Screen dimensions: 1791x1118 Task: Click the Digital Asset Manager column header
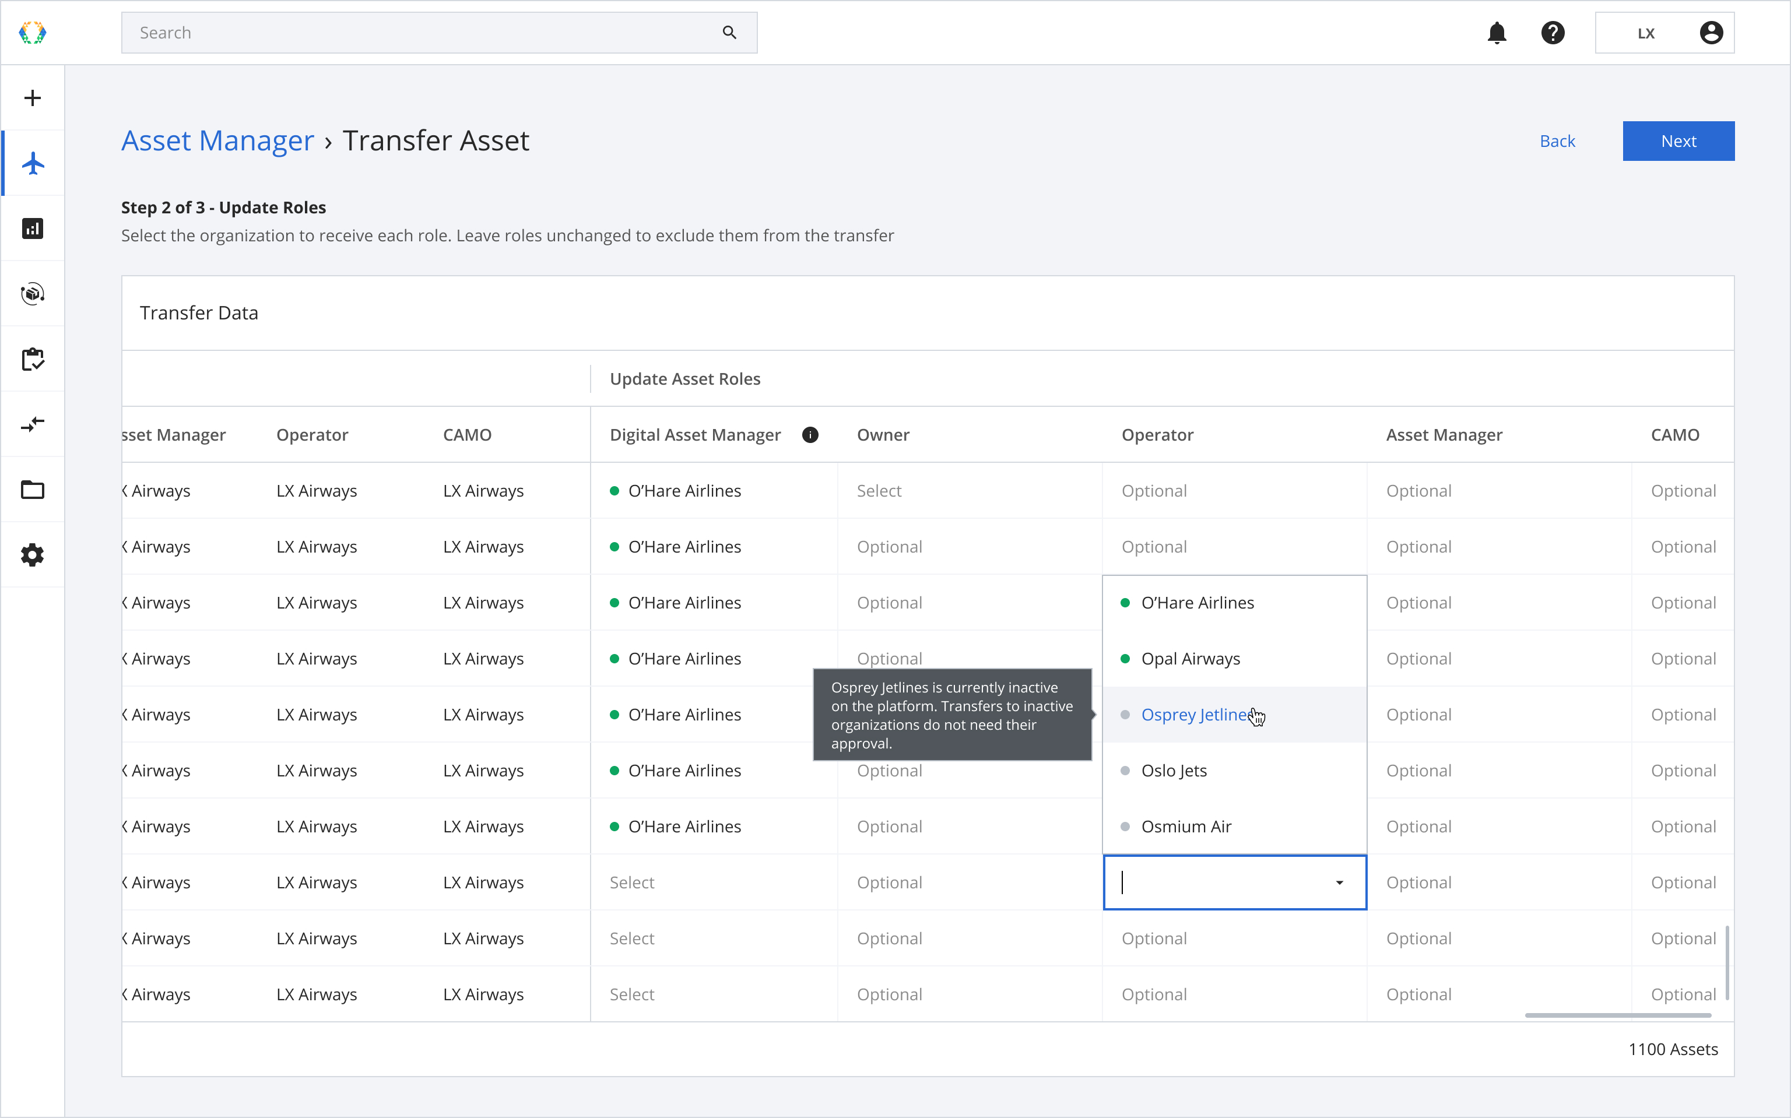coord(695,435)
